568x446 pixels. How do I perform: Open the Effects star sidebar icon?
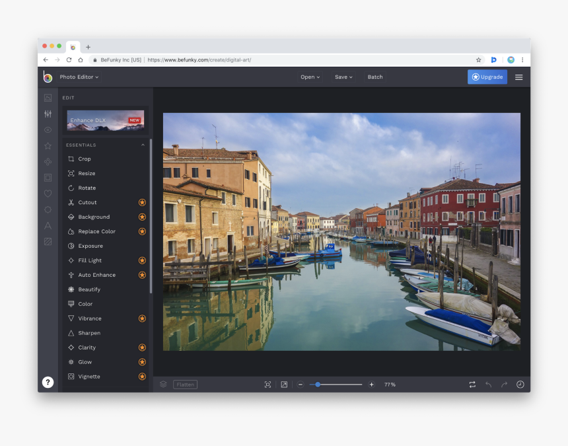48,145
